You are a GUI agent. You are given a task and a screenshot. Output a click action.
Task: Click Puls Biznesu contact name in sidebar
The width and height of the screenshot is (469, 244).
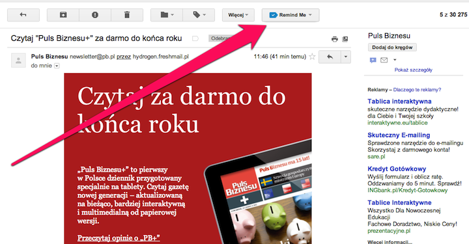(x=389, y=36)
